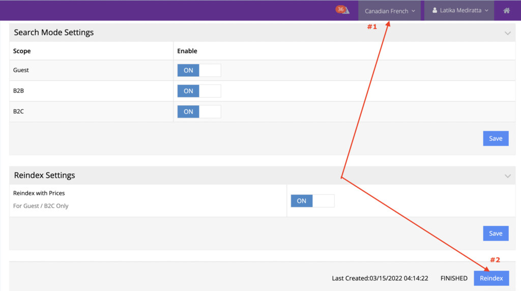Collapse the Reindex Settings panel chevron
521x291 pixels.
click(x=507, y=176)
